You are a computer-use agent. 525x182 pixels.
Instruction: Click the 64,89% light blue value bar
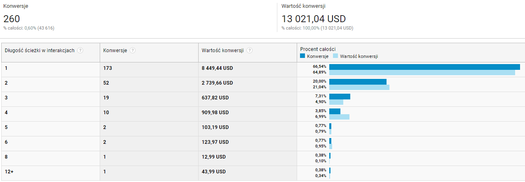422,73
